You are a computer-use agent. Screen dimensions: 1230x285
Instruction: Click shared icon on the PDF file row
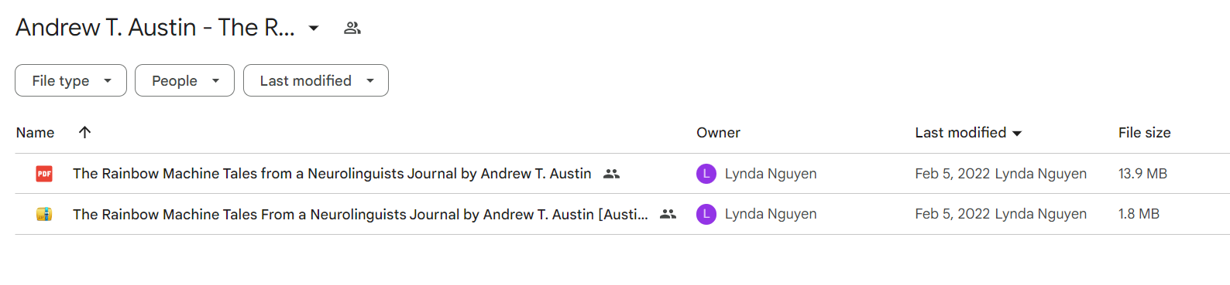click(611, 174)
